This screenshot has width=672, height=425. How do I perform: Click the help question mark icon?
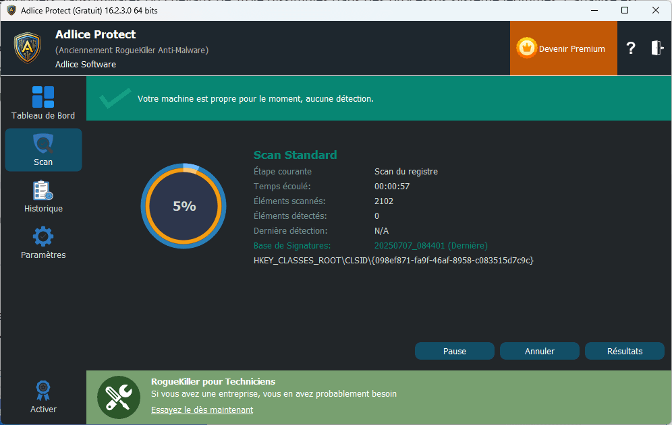coord(630,48)
